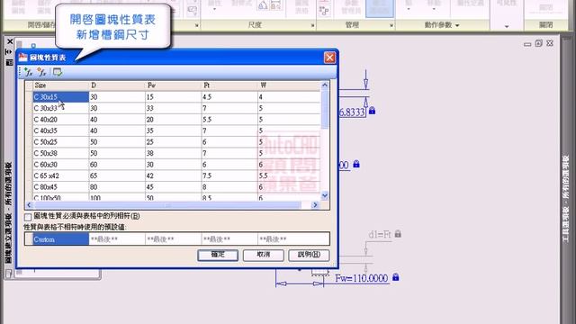This screenshot has height=324, width=576.
Task: Click the add properties fx icon with plus
Action: tap(28, 72)
